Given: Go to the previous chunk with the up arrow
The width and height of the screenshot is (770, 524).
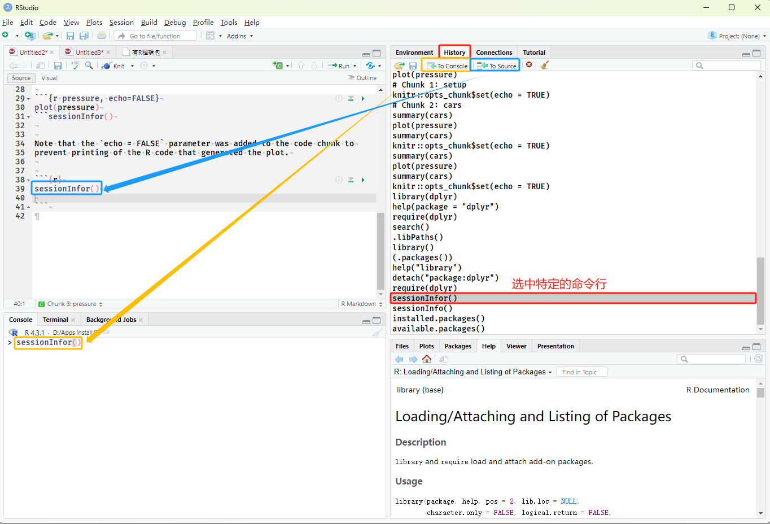Looking at the screenshot, I should tap(301, 65).
